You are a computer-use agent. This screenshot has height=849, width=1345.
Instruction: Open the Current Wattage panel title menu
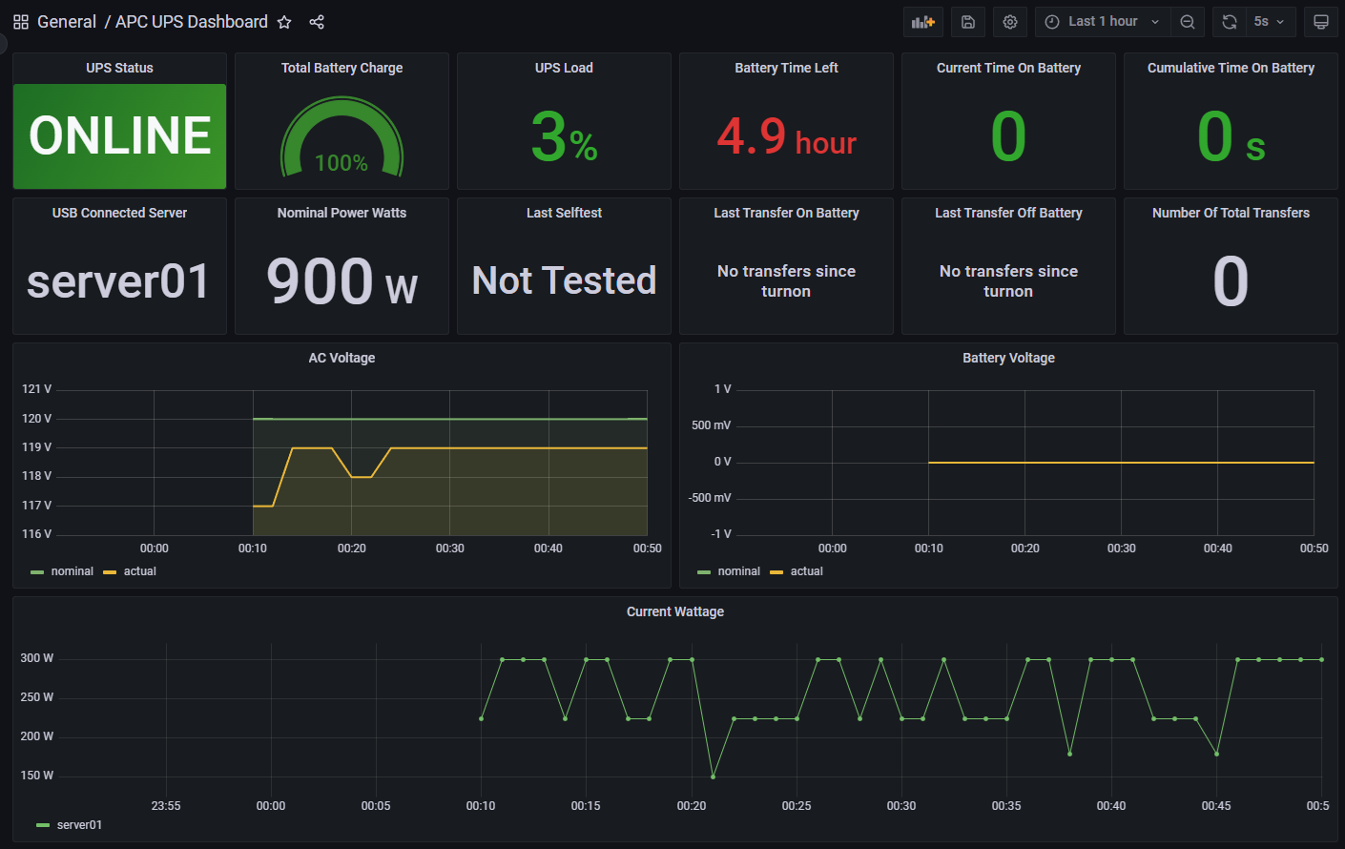tap(674, 611)
